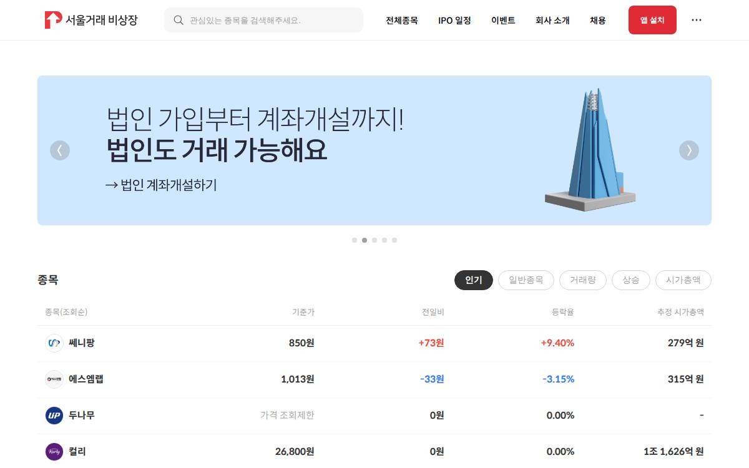Open the 컬리 stock name
This screenshot has width=749, height=468.
coord(77,451)
